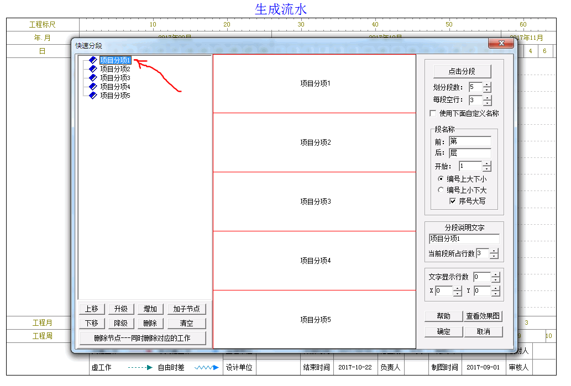Enable 使用下面自定义名称 checkbox

pos(433,113)
